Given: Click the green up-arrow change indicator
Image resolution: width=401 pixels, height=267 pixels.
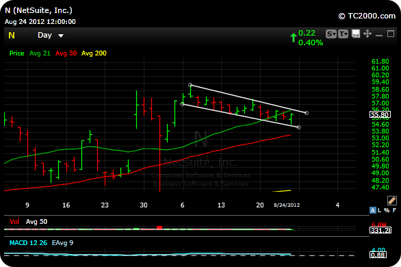Looking at the screenshot, I should (x=294, y=38).
